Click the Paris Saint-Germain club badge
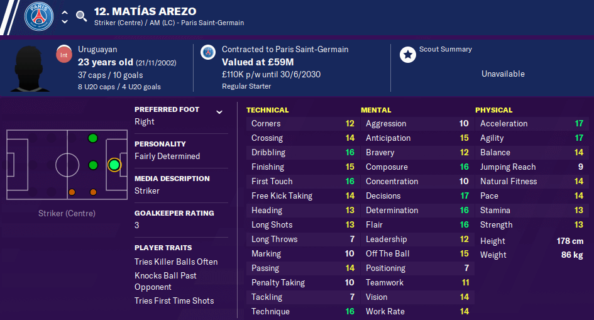The image size is (594, 320). (38, 17)
